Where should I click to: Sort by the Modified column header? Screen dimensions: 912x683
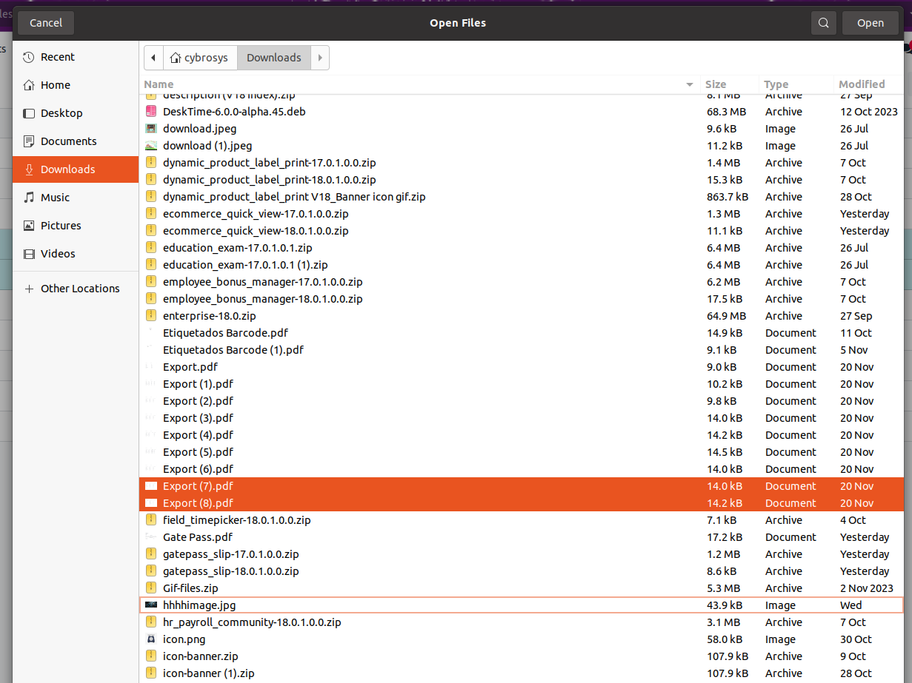870,84
